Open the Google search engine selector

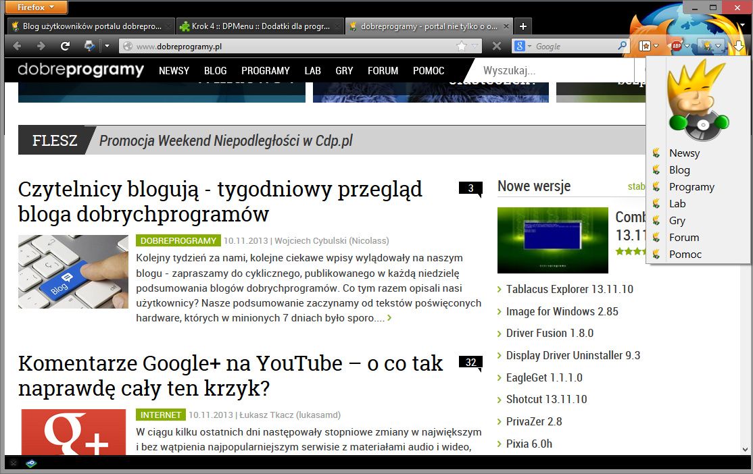click(x=523, y=46)
